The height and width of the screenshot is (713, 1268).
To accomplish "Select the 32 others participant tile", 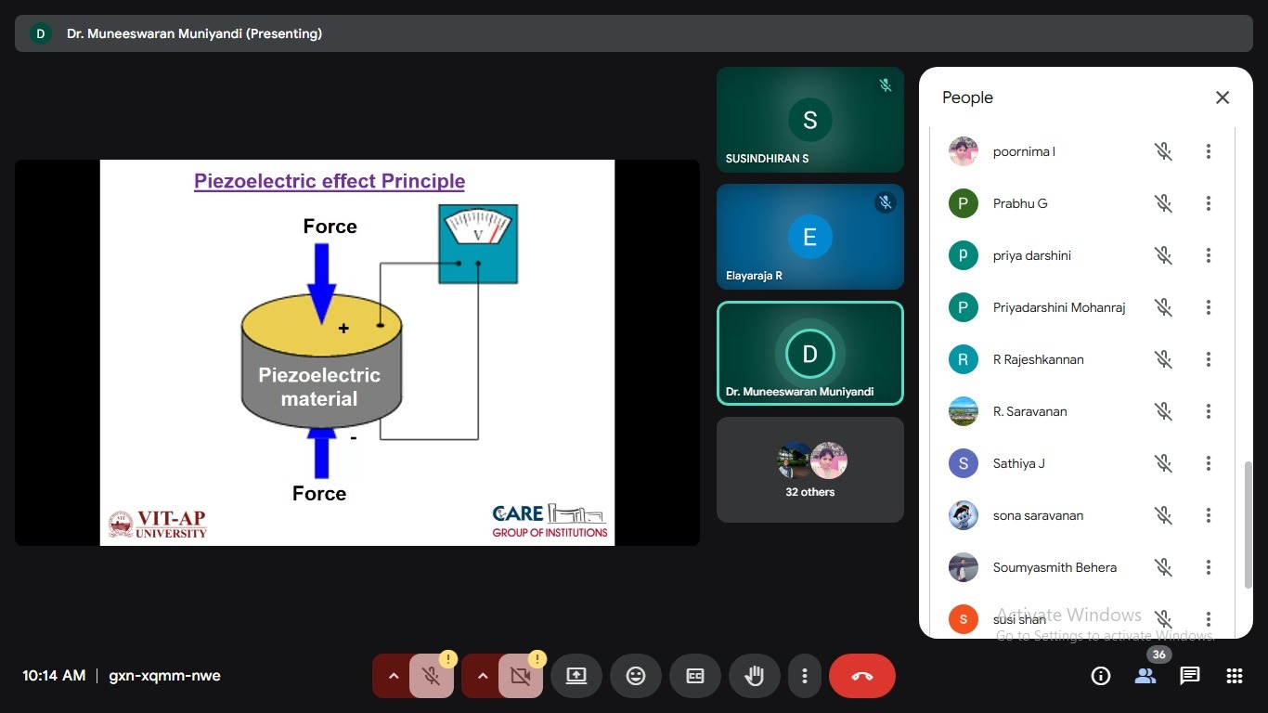I will [x=809, y=470].
